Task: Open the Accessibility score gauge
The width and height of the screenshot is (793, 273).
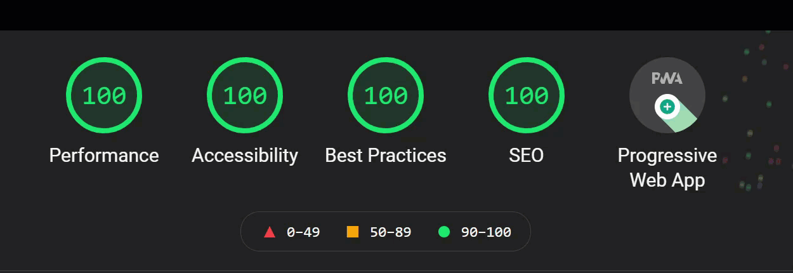Action: [245, 95]
